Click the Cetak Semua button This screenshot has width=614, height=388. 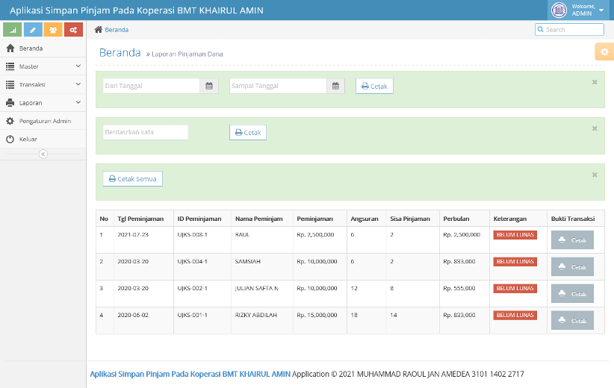tap(133, 179)
